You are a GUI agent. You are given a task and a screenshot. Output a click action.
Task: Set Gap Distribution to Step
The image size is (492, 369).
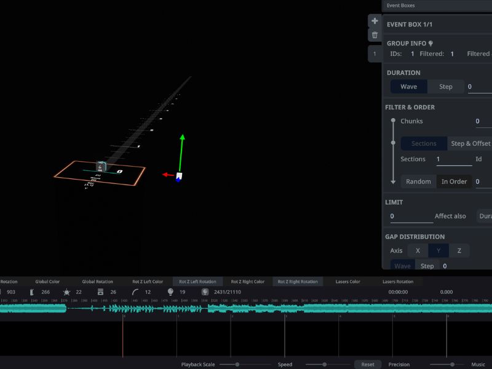(427, 266)
